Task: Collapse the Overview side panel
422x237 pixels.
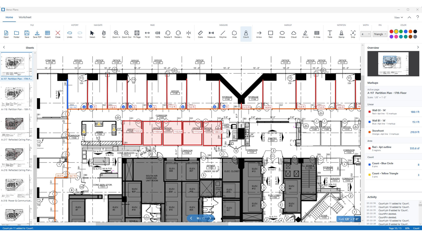Action: point(418,47)
